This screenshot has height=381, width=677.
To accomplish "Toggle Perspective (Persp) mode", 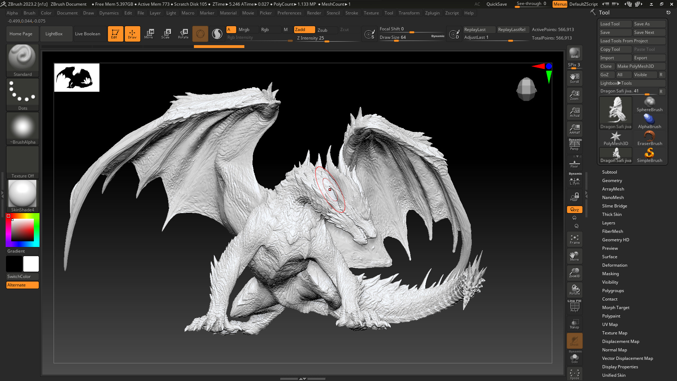I will (x=574, y=145).
